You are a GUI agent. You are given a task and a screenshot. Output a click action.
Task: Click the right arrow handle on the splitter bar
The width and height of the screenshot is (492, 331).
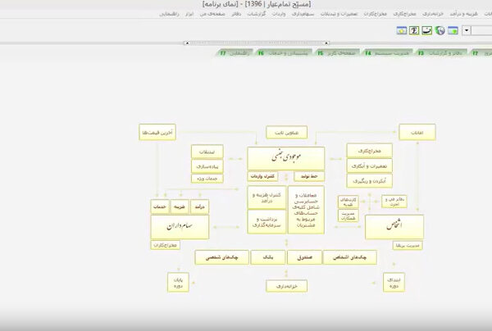(326, 43)
